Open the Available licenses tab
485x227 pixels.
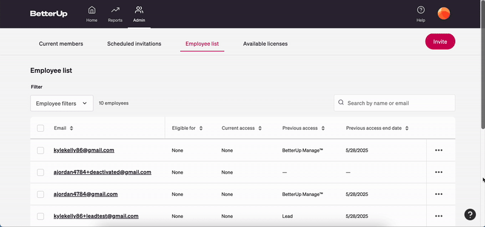(265, 44)
